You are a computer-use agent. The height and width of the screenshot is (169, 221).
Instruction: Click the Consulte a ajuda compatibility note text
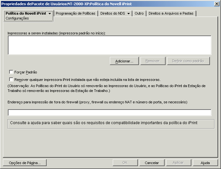tap(104, 123)
